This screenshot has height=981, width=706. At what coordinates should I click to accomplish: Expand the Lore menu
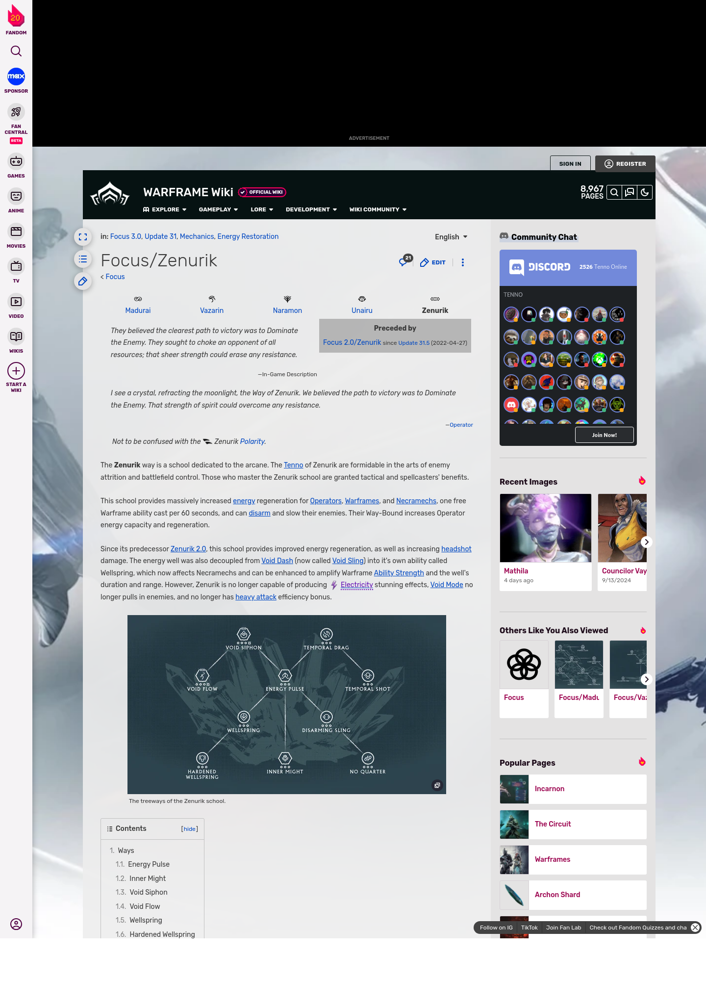pyautogui.click(x=262, y=209)
